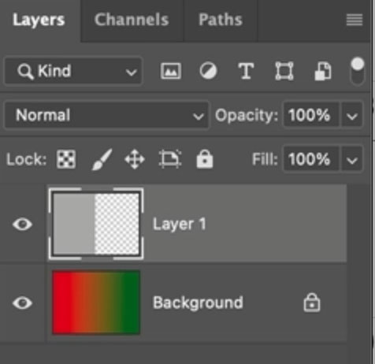Screen dimensions: 375x364
Task: Lock transparent pixels checkerboard icon
Action: (x=66, y=159)
